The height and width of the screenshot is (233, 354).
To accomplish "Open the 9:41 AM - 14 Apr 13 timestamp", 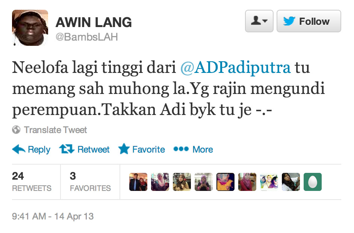I will coord(53,216).
